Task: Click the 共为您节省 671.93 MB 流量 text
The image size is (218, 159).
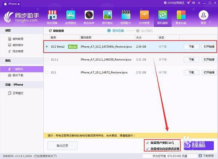Action: click(x=170, y=156)
